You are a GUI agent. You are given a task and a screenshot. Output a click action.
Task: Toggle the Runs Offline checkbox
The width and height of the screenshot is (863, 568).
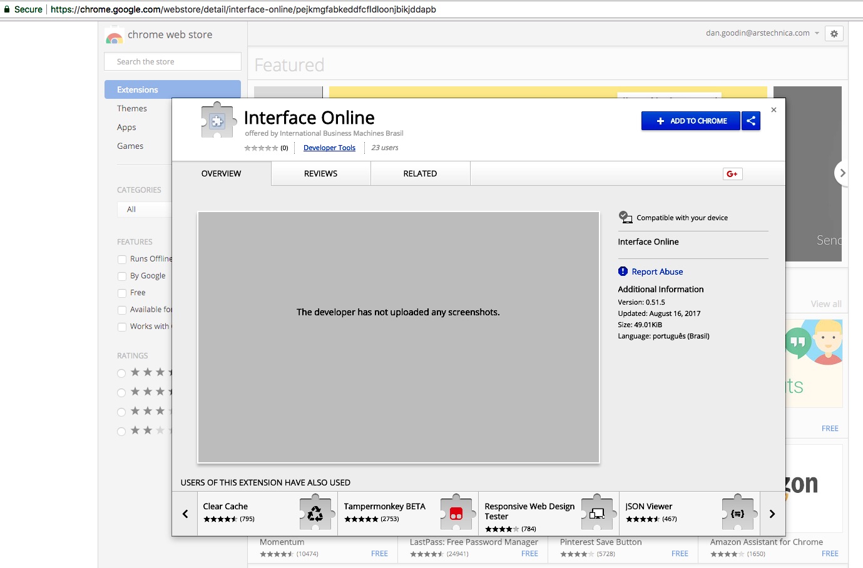click(122, 259)
